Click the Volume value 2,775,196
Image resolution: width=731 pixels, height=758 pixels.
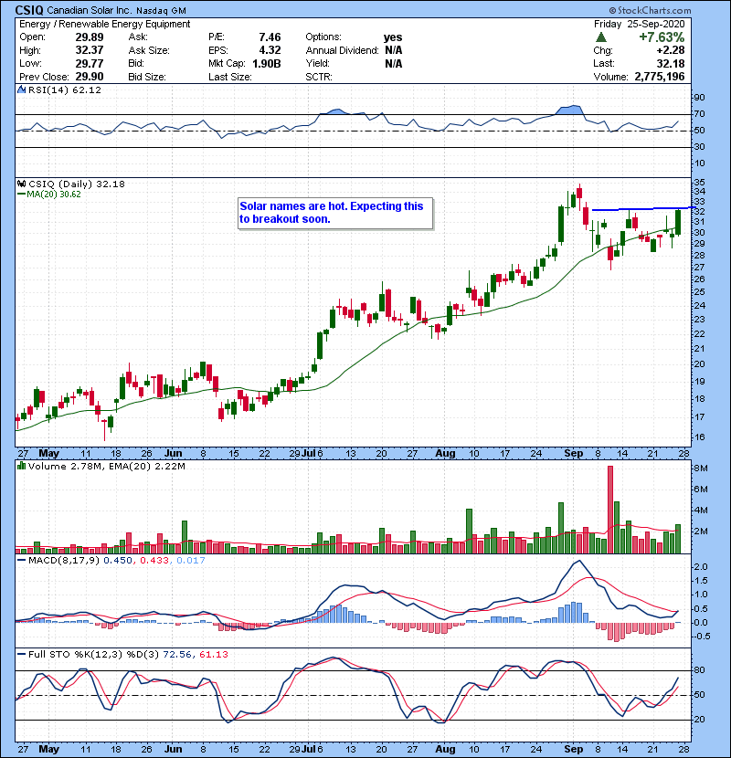pos(659,77)
